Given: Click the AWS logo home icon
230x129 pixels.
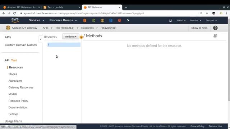Looking at the screenshot, I should click(x=15, y=20).
